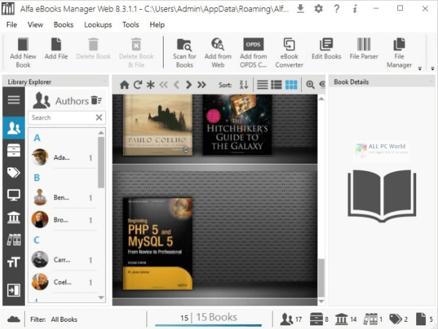This screenshot has width=438, height=329.
Task: Go to next page arrow
Action: coord(189,85)
